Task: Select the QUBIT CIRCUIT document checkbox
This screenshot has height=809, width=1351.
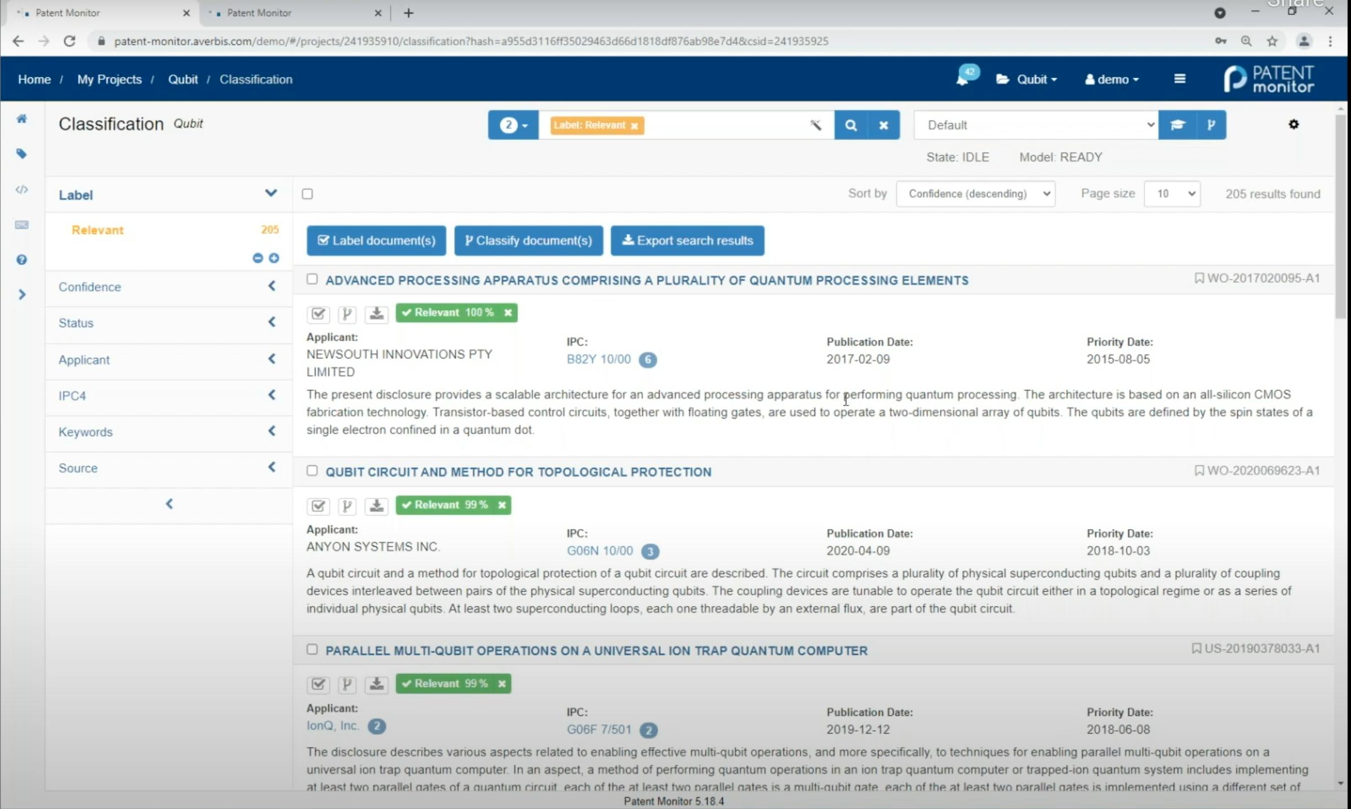Action: [x=312, y=471]
